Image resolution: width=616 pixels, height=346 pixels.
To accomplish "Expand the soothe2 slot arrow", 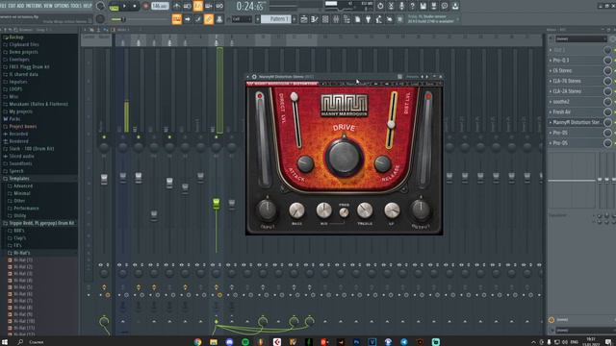I will (551, 102).
